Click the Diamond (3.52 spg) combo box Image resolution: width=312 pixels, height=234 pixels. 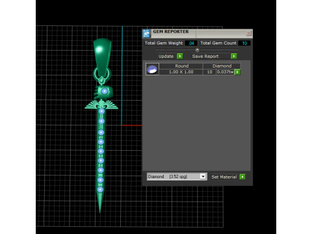[177, 177]
